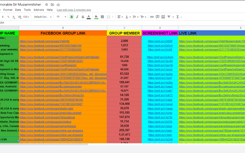Image resolution: width=245 pixels, height=153 pixels.
Task: Open vertical align dropdown
Action: (x=128, y=17)
